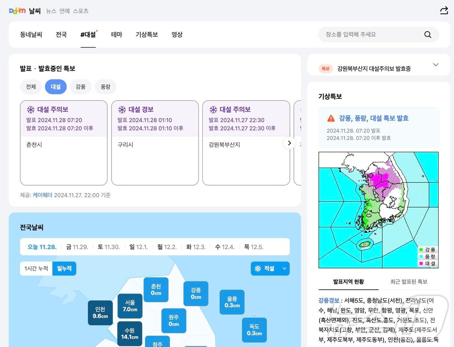This screenshot has height=347, width=454.
Task: Click the snowflake icon on 강원북부산지 주의보 card
Action: pyautogui.click(x=213, y=109)
